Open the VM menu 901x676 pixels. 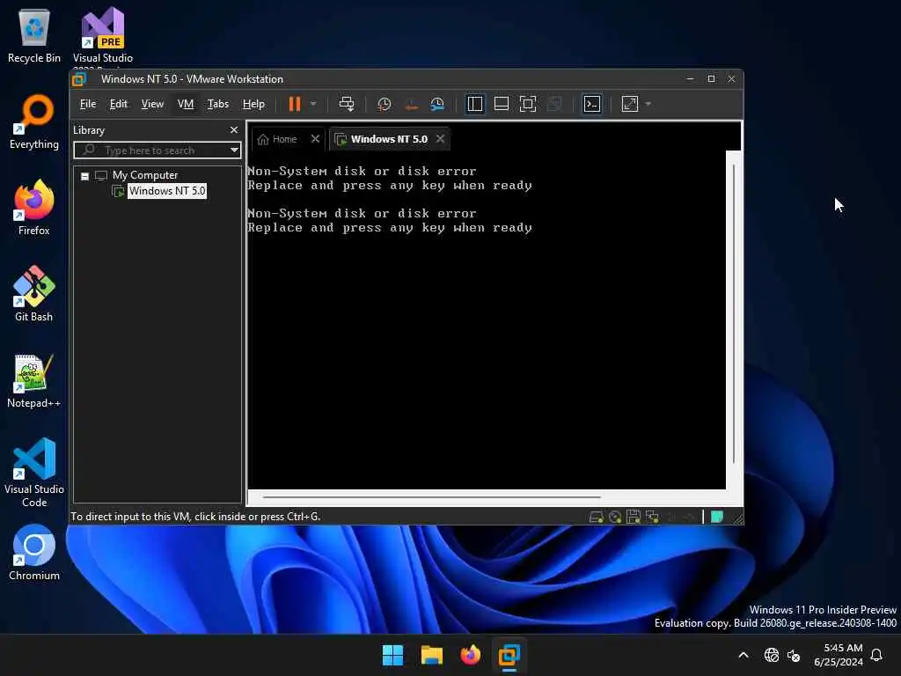(x=186, y=104)
